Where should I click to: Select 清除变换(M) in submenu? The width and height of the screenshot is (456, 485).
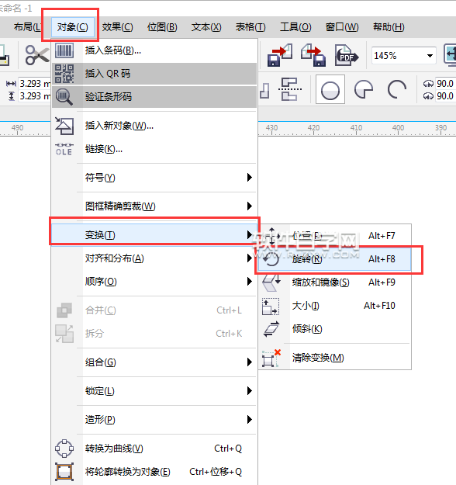tap(335, 358)
